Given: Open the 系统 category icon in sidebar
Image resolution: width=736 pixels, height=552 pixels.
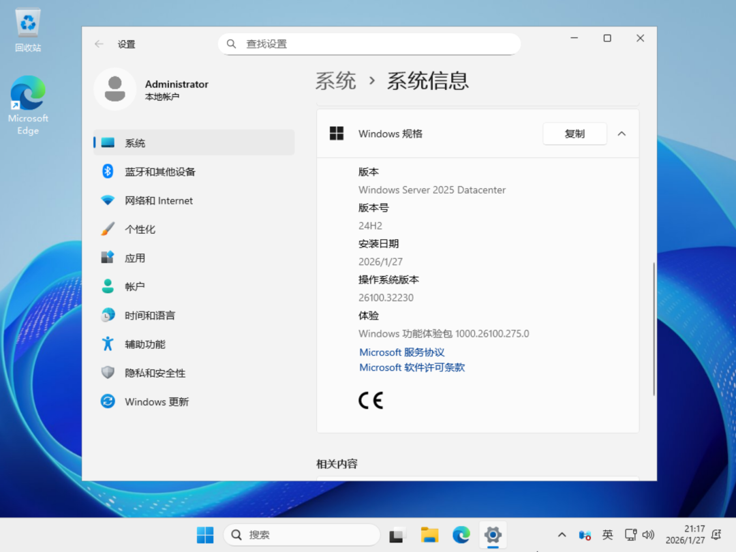Looking at the screenshot, I should [108, 142].
